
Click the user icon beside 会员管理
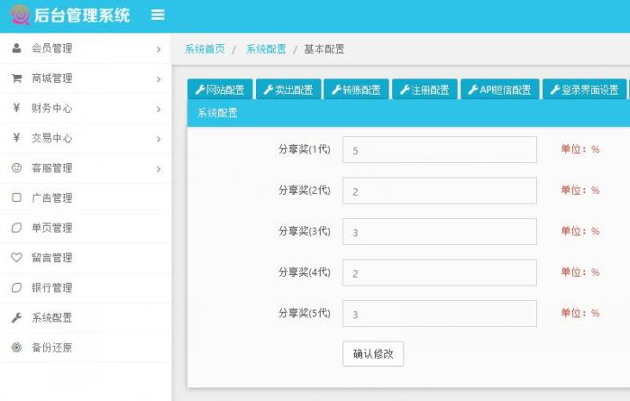point(16,49)
